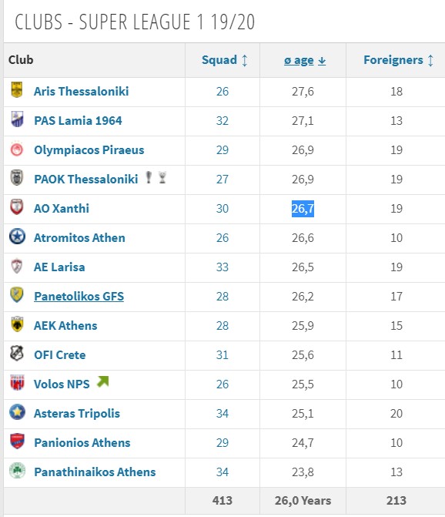Open the Panetolikos GFS club link

[79, 296]
